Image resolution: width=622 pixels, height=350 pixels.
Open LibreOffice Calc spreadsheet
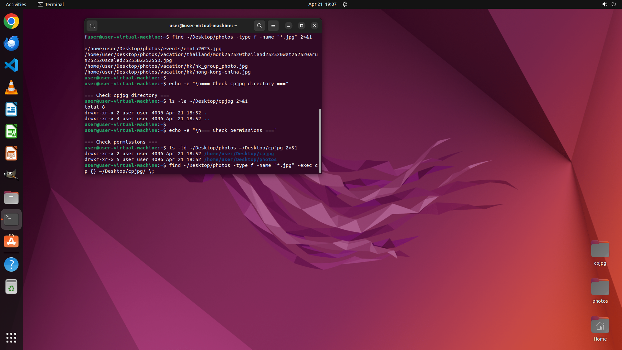tap(11, 132)
